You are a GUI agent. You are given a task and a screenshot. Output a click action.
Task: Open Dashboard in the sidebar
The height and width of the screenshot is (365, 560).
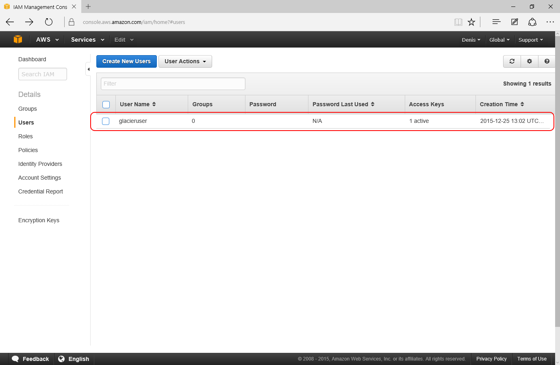pos(32,59)
